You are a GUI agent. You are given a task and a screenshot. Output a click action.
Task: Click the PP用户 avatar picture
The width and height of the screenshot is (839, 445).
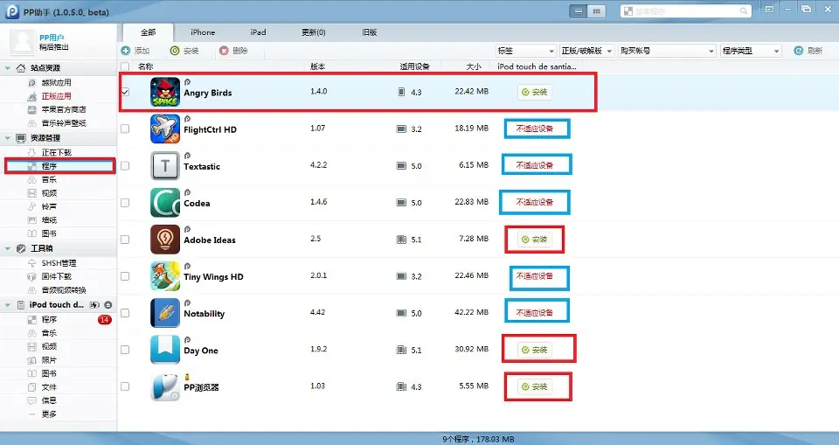(x=23, y=41)
